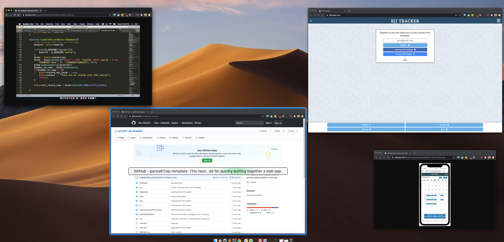The height and width of the screenshot is (242, 504).
Task: Click Continue with Facebook
Action: point(405,49)
